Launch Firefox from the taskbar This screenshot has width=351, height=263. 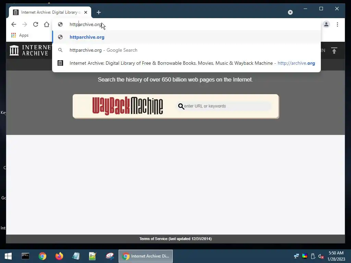pyautogui.click(x=59, y=256)
